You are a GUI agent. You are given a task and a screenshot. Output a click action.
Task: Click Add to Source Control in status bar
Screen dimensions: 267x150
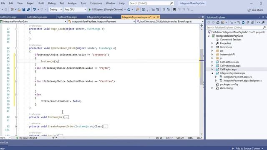coord(248,148)
